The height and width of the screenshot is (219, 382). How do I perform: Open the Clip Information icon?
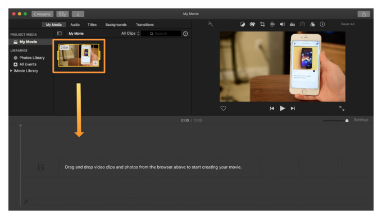tap(322, 24)
